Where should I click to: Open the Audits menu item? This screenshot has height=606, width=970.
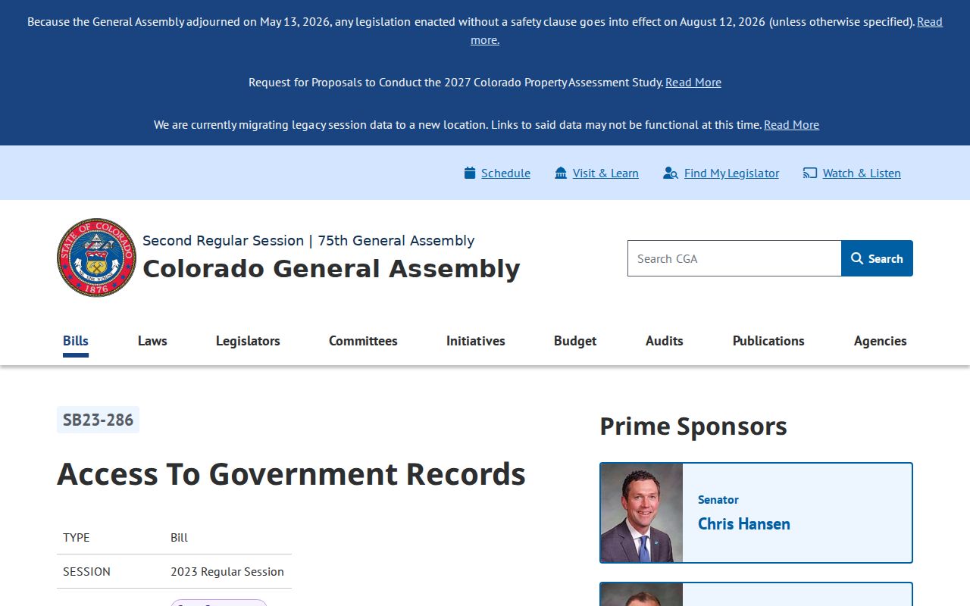click(x=665, y=341)
